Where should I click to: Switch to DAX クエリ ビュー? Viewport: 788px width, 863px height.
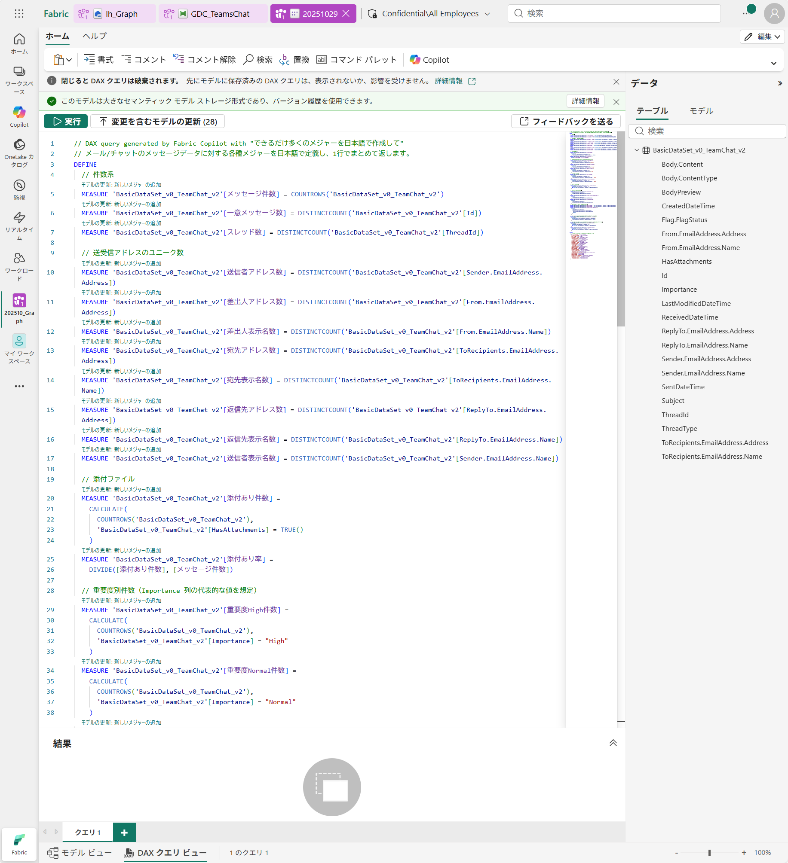[166, 853]
